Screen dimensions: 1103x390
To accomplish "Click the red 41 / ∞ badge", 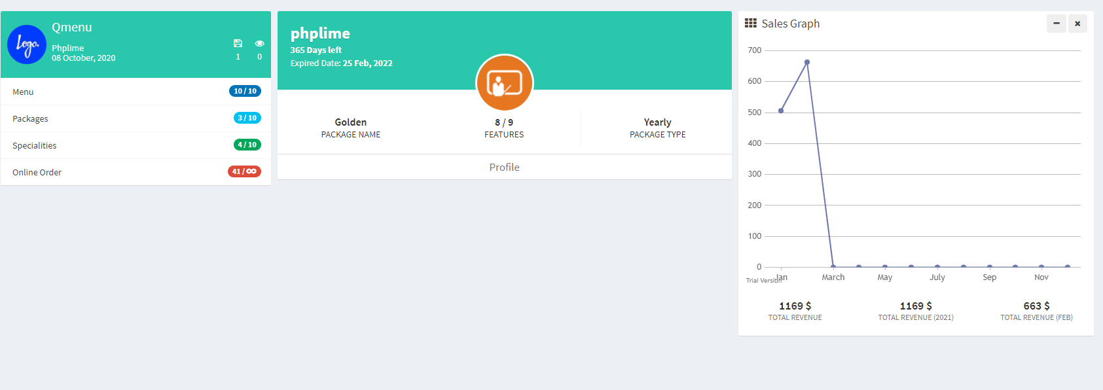I will coord(244,171).
